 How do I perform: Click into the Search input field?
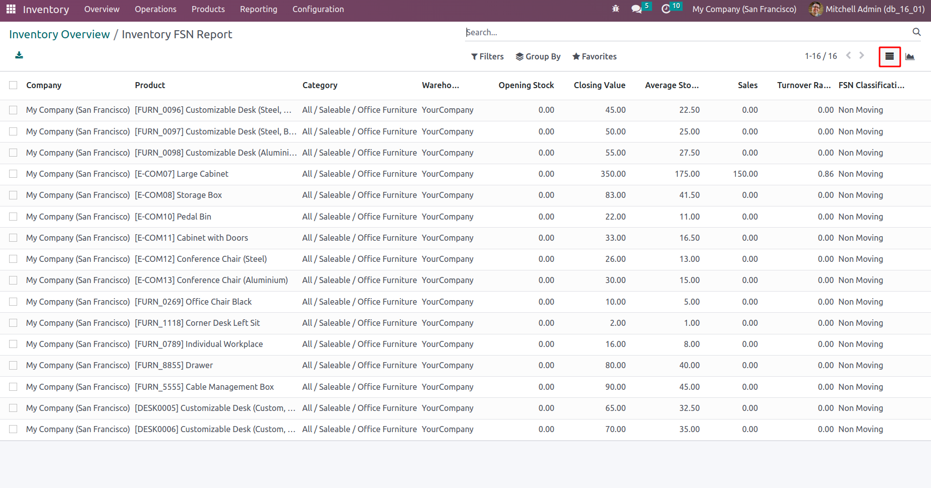pyautogui.click(x=686, y=32)
